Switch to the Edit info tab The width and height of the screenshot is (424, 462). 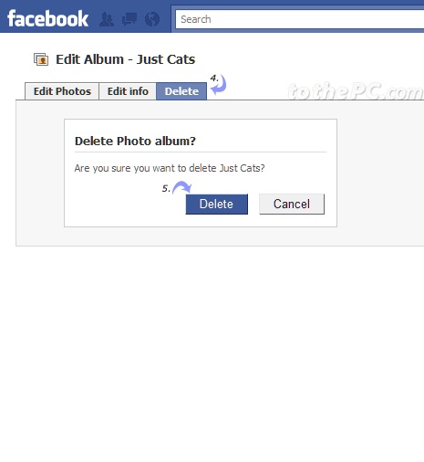128,91
